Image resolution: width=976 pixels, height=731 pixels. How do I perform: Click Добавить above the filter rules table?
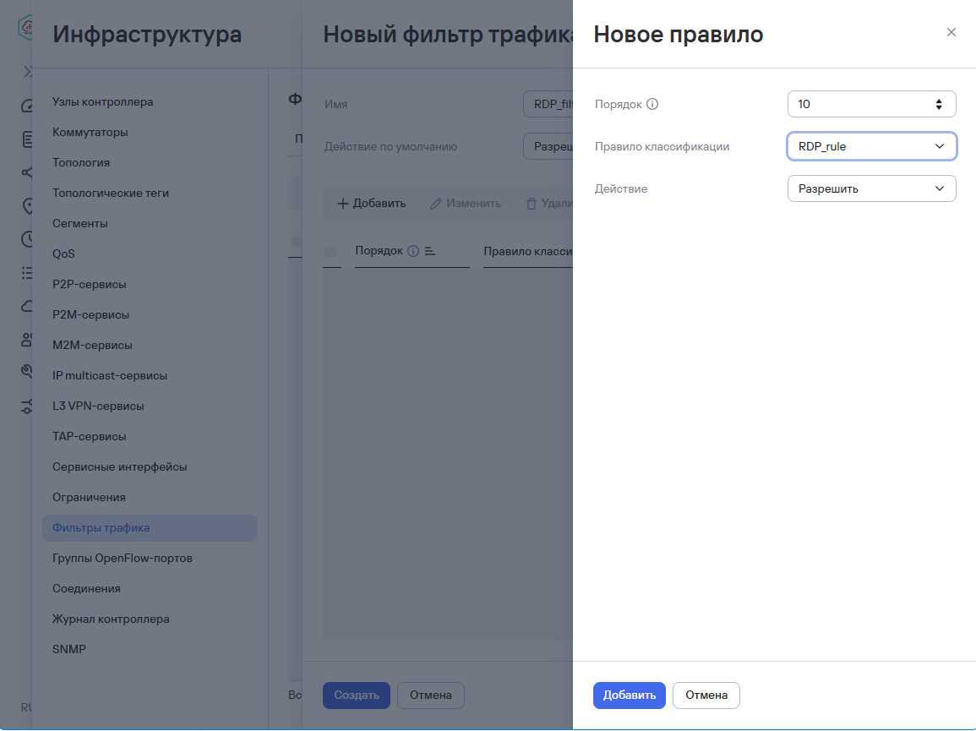click(x=371, y=203)
